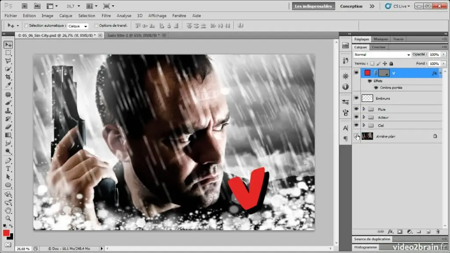Open the Character panel icon
450x253 pixels.
tap(345, 128)
